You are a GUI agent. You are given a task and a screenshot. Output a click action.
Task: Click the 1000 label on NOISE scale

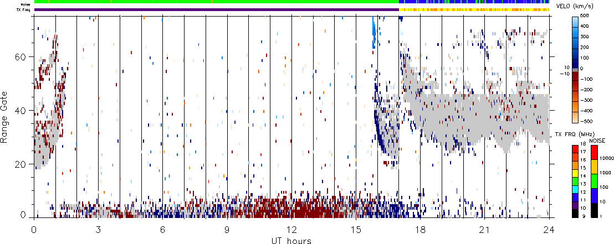(604, 173)
